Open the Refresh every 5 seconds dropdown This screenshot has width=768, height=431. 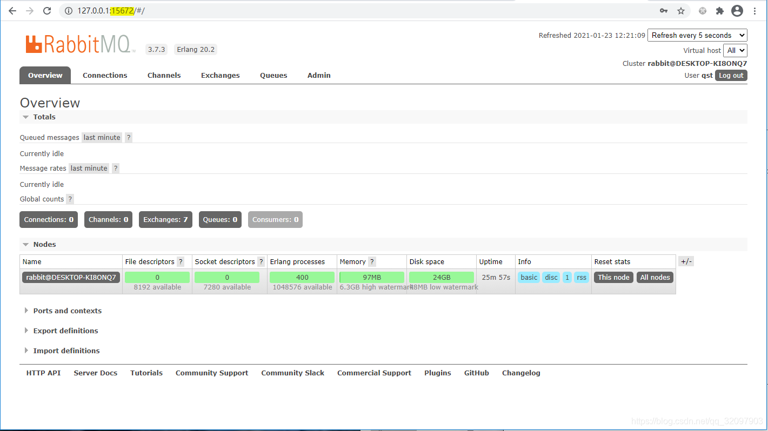[x=697, y=35]
